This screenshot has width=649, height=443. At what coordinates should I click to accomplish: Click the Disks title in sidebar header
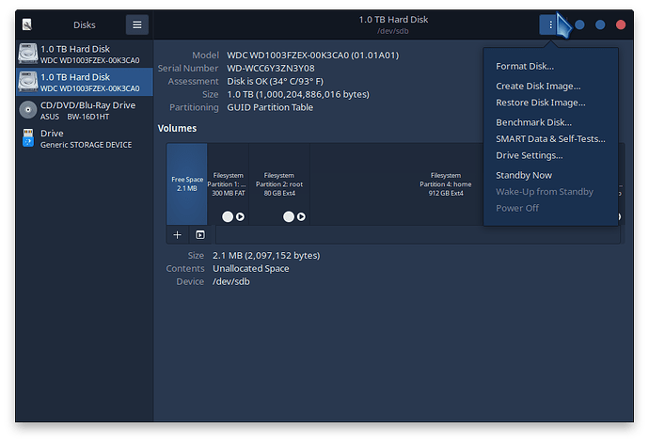point(85,24)
